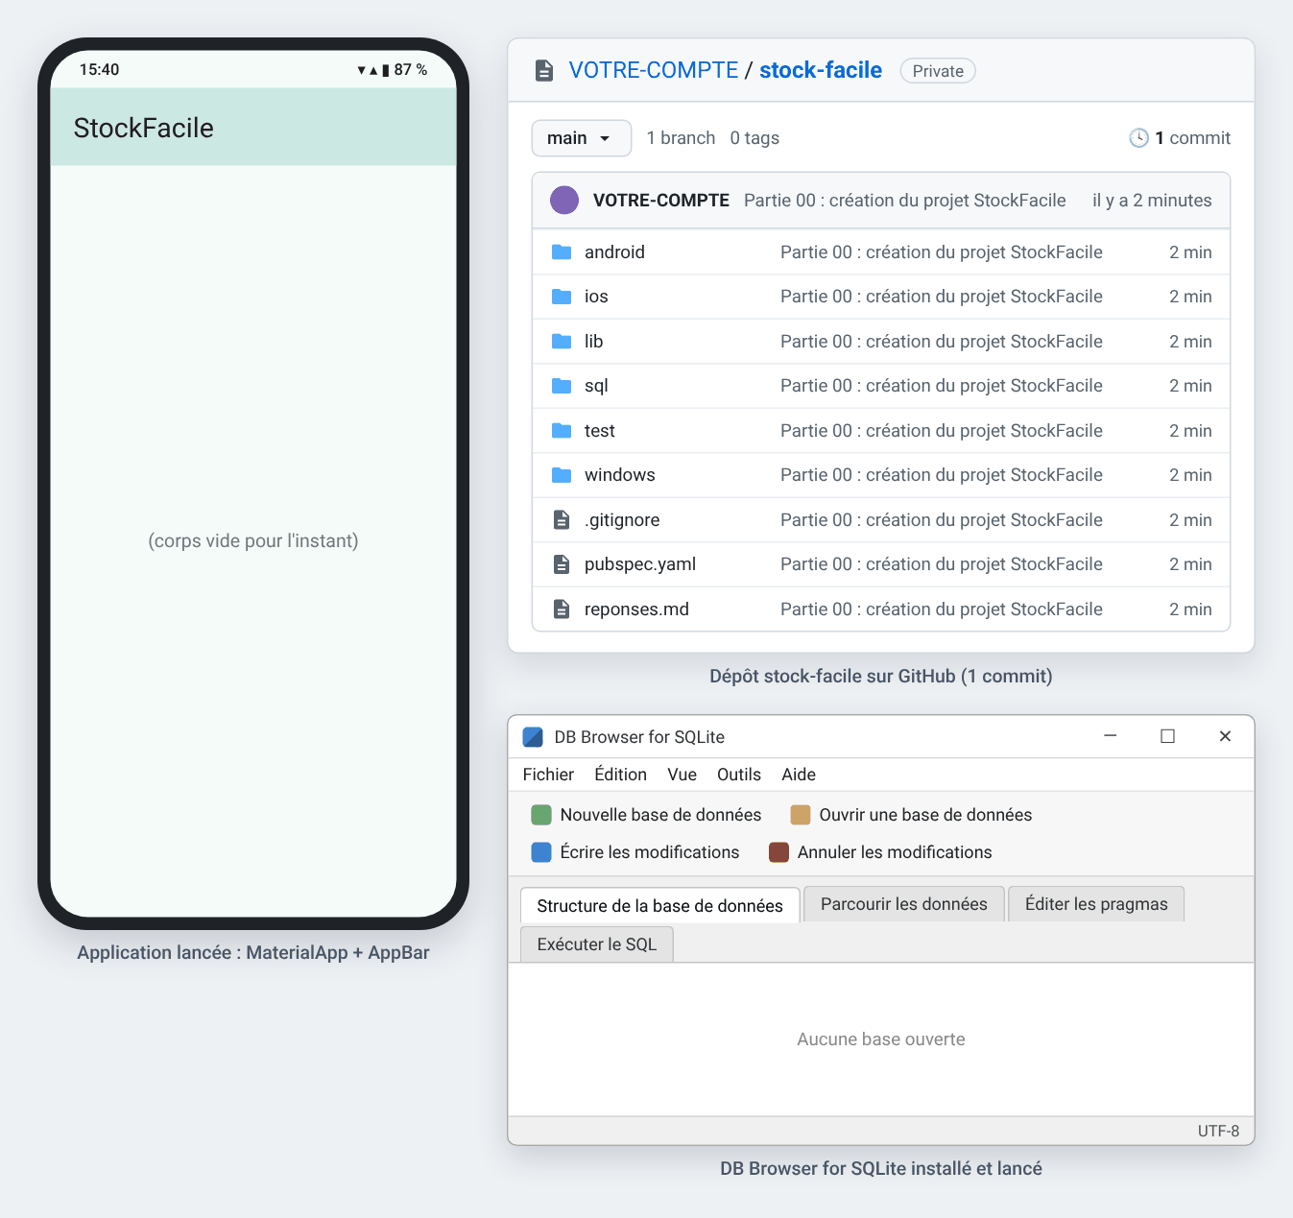Open the reponses.md file name
Screen dimensions: 1293x1218
tap(636, 609)
